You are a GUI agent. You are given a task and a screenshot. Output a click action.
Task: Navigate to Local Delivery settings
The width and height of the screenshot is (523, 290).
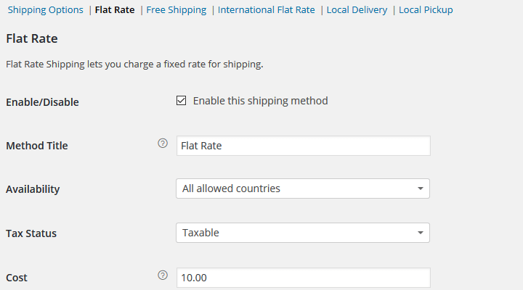pyautogui.click(x=357, y=10)
